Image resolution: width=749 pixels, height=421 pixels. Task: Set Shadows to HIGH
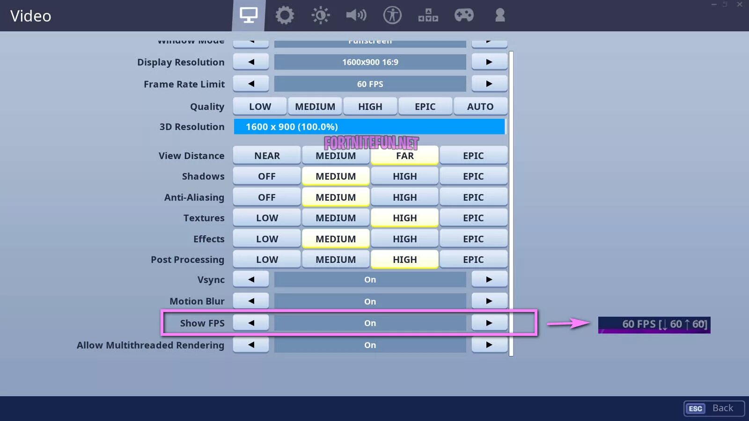coord(405,176)
